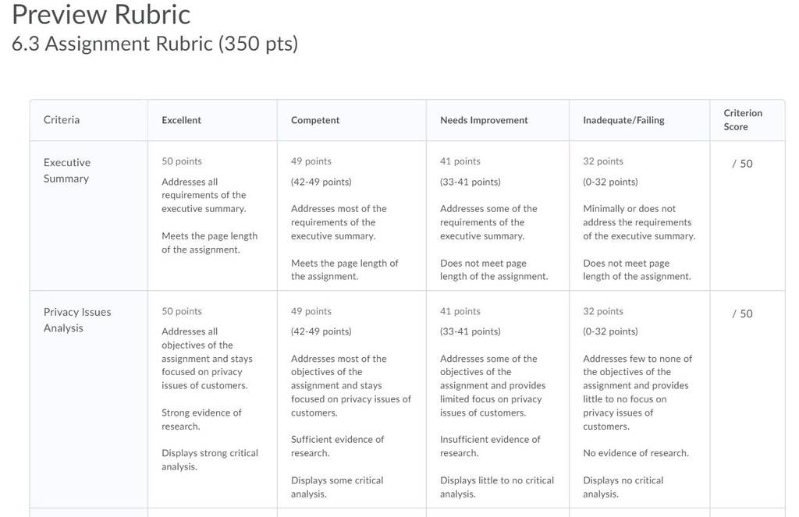Image resolution: width=799 pixels, height=517 pixels.
Task: Choose 49 points Competent for Executive Summary
Action: 311,161
